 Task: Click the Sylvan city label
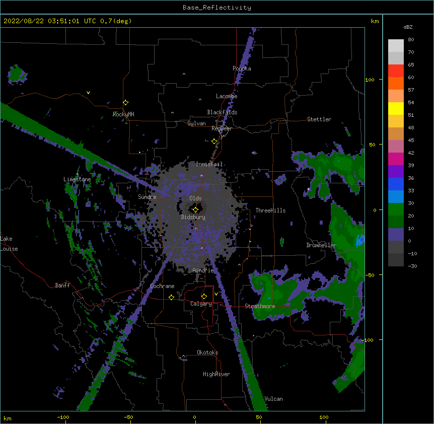pos(196,123)
